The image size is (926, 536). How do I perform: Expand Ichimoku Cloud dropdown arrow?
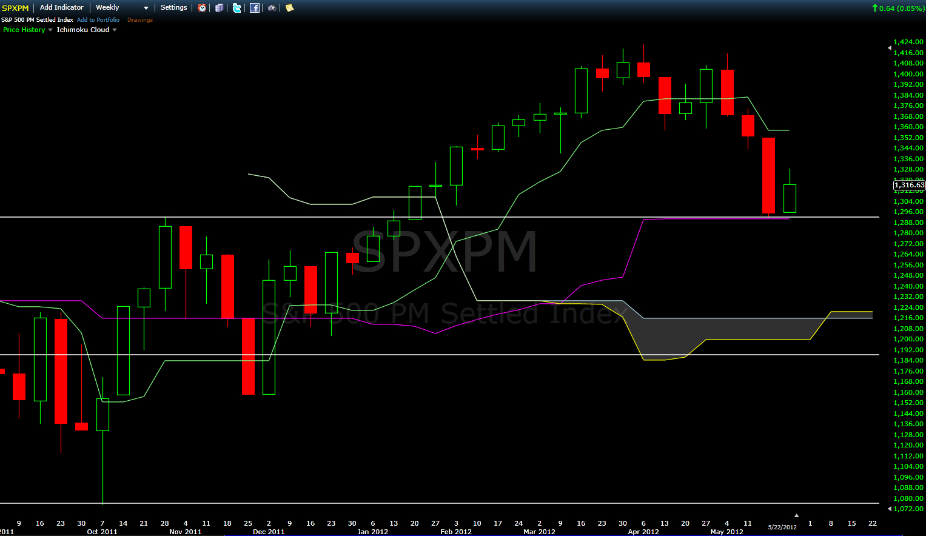coord(115,30)
